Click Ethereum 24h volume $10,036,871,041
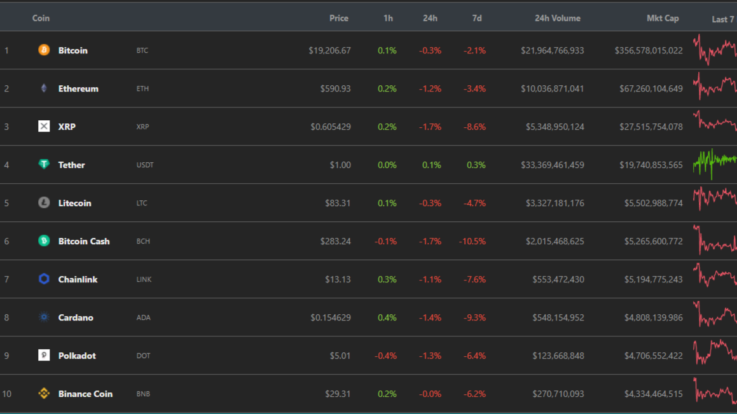 coord(553,88)
